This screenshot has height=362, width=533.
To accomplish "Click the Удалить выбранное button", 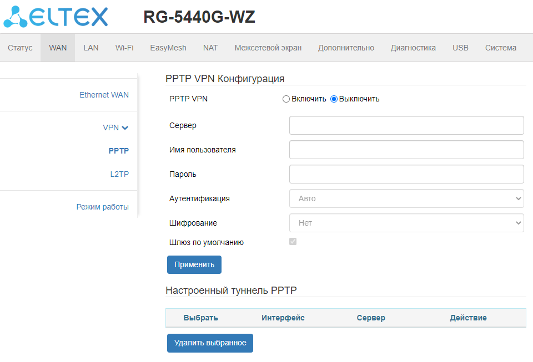I will click(x=210, y=343).
